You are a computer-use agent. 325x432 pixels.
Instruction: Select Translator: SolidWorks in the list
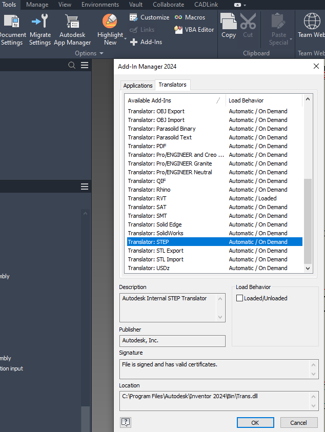tap(162, 233)
